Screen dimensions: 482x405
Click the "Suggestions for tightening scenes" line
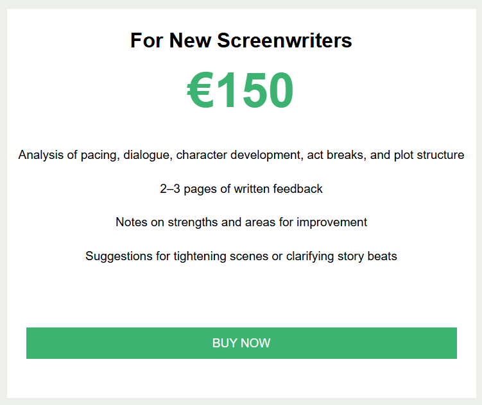(x=241, y=256)
